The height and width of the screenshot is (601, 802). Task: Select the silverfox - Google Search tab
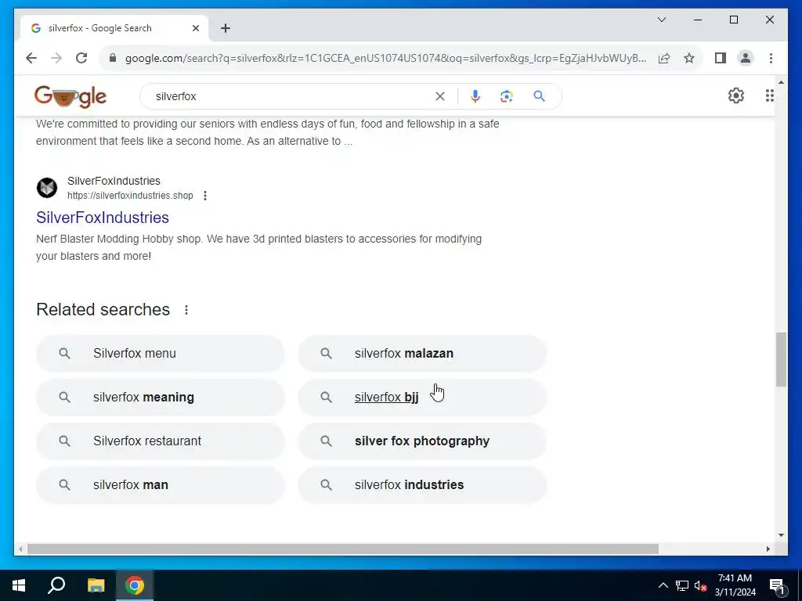pos(114,28)
